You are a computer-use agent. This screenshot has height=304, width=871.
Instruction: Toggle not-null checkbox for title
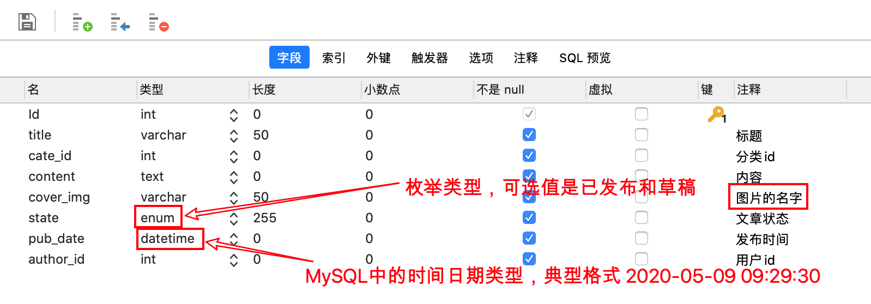(x=529, y=135)
